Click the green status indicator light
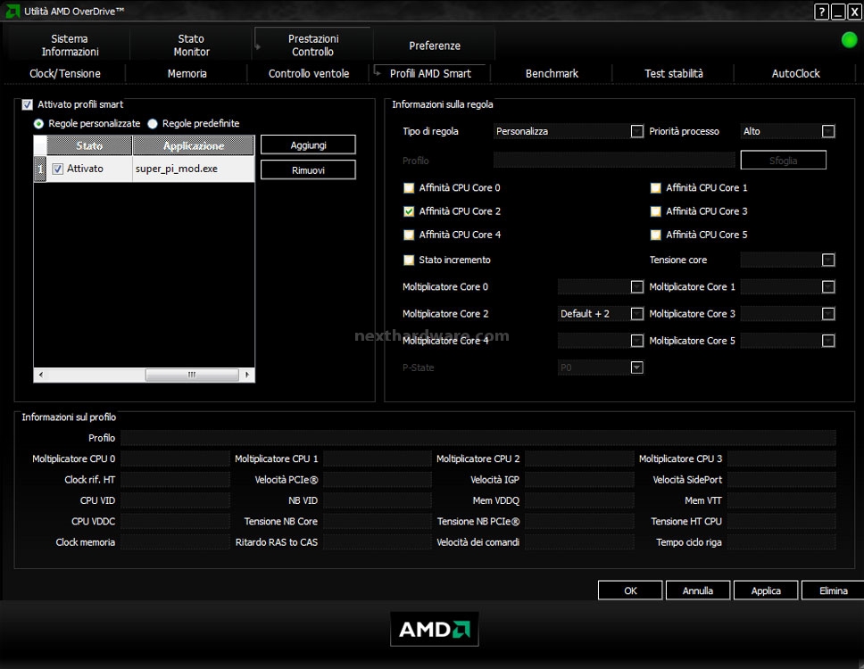Image resolution: width=864 pixels, height=669 pixels. tap(849, 39)
